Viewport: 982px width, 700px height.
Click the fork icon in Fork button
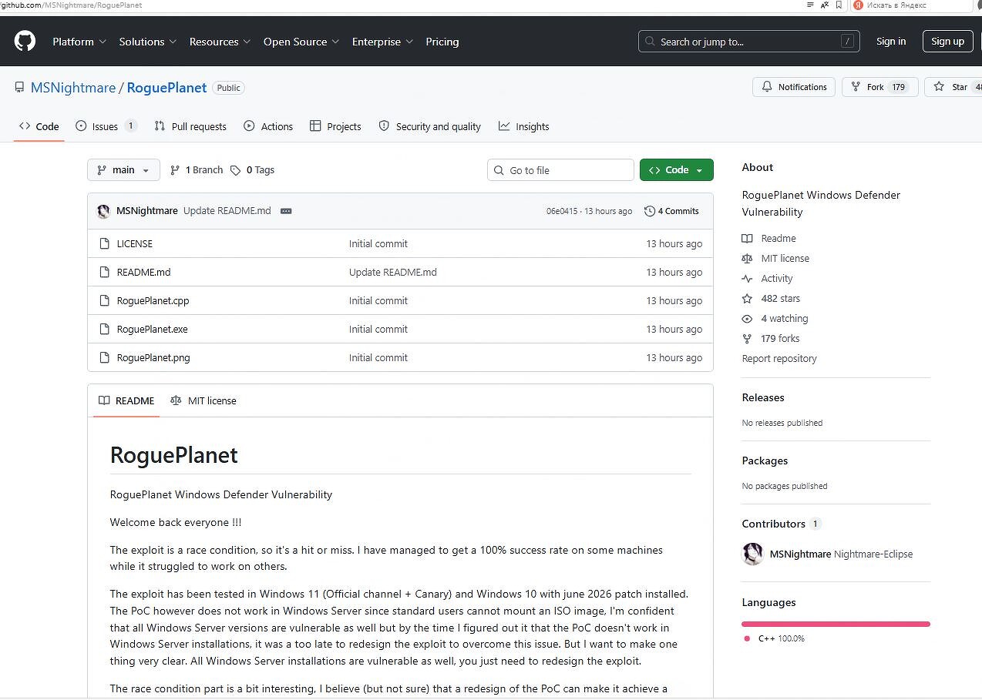pos(856,87)
